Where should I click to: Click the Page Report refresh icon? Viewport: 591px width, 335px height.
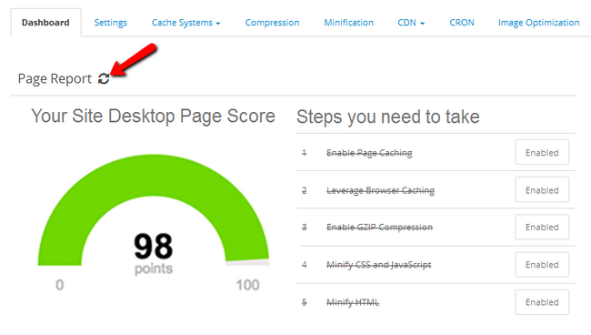[104, 78]
